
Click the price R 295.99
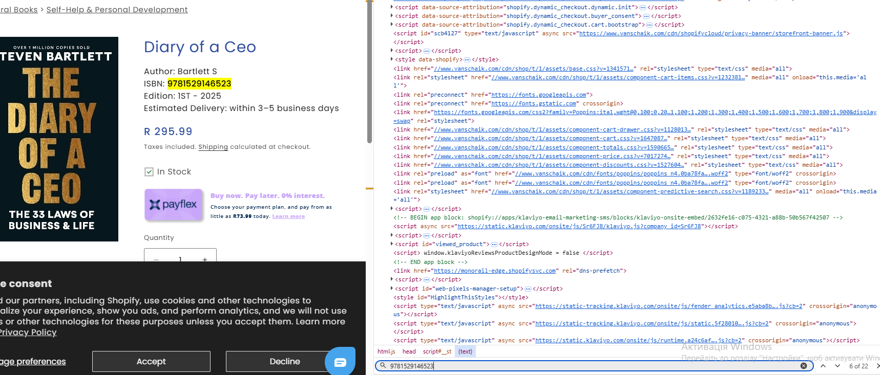tap(168, 131)
